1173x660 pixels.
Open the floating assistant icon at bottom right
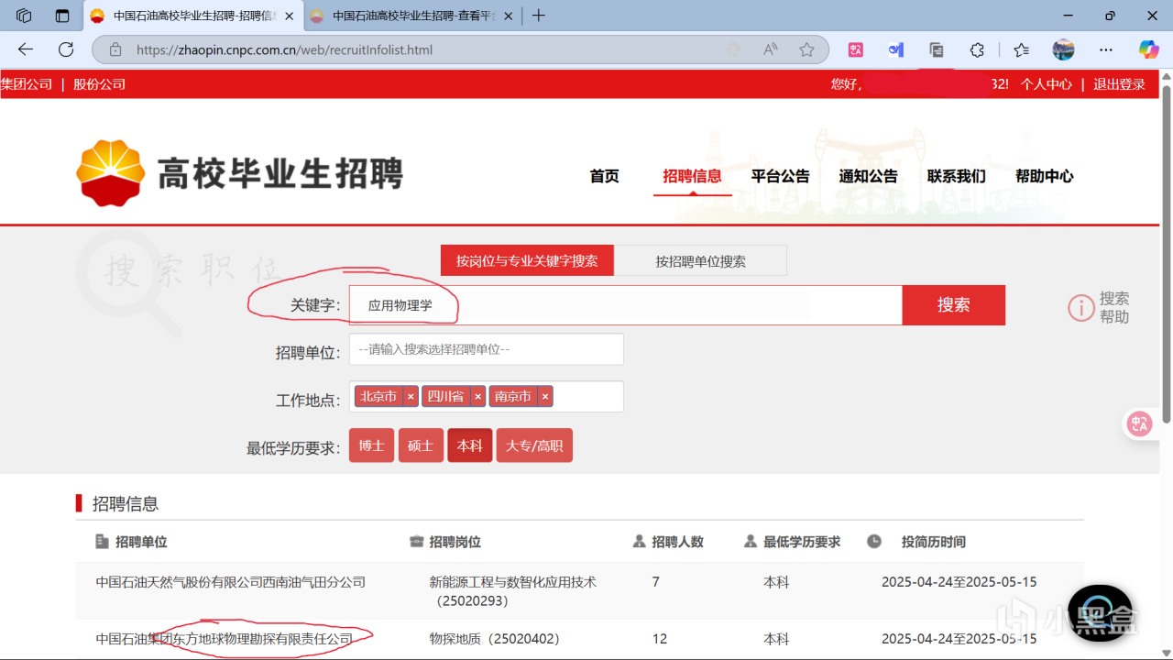click(1100, 612)
